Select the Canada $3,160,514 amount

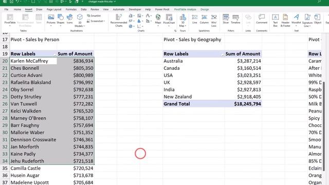243,68
